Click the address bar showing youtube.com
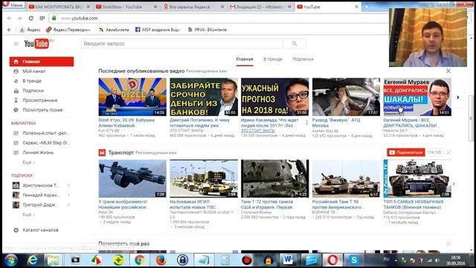The image size is (476, 268). 219,18
